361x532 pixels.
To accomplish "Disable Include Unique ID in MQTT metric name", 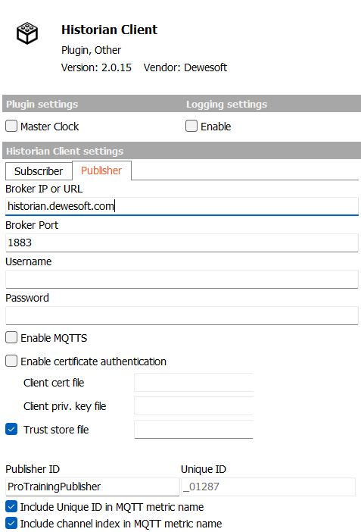I will click(x=11, y=506).
